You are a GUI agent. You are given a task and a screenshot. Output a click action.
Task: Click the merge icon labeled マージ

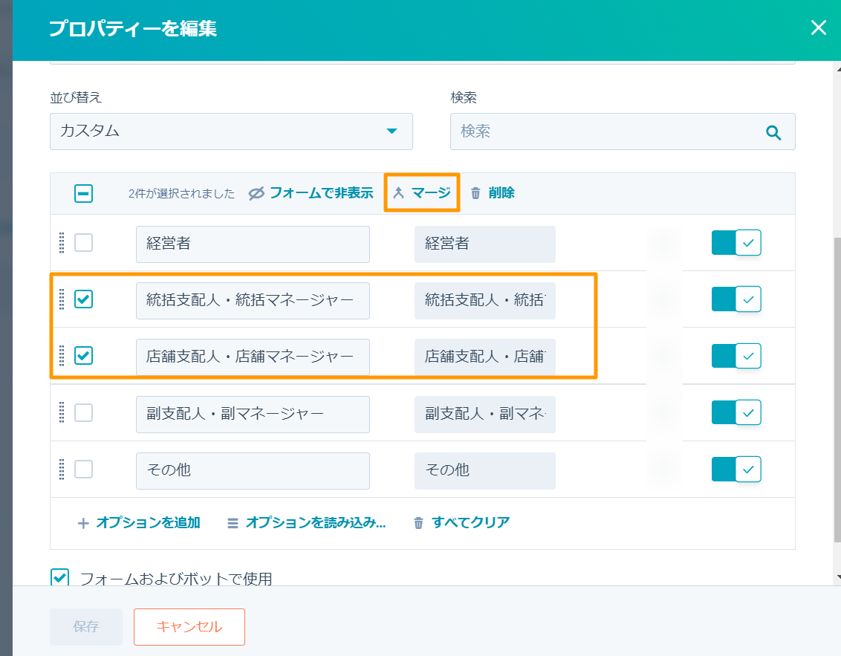click(398, 193)
